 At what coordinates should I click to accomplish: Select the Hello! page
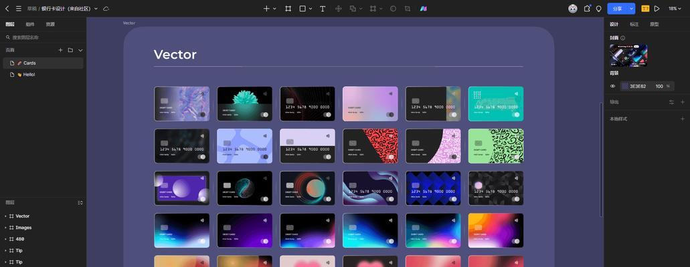[x=43, y=75]
